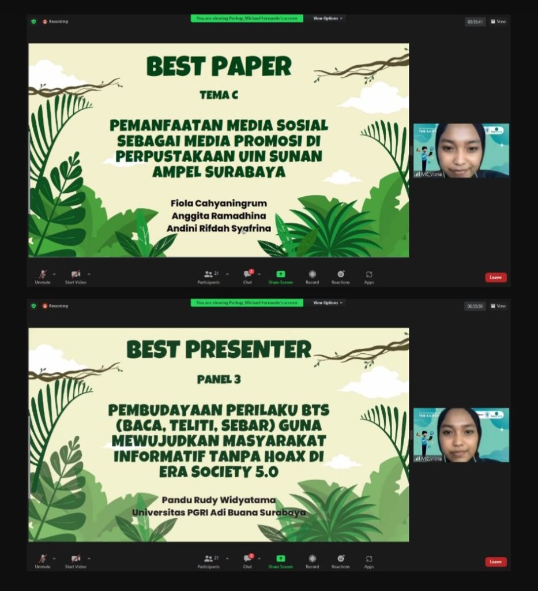Open Chat in bottom Zoom window
This screenshot has width=538, height=591.
point(248,561)
